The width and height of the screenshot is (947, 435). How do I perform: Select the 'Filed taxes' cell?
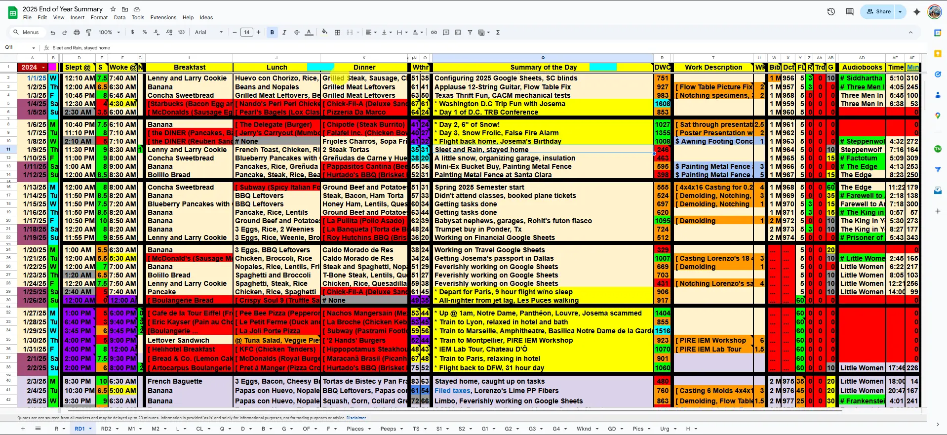coord(543,391)
